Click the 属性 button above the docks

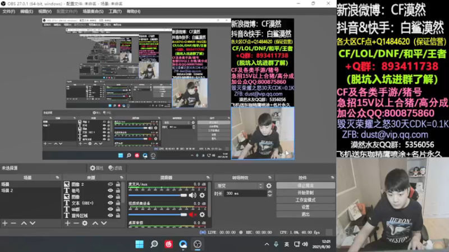(x=97, y=168)
